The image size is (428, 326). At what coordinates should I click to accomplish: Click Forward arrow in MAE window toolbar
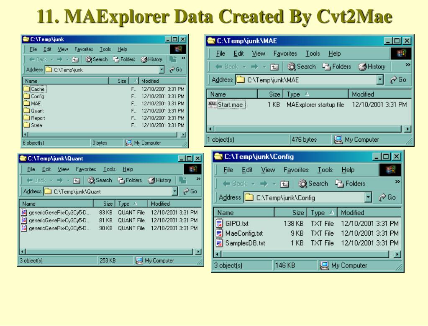254,66
